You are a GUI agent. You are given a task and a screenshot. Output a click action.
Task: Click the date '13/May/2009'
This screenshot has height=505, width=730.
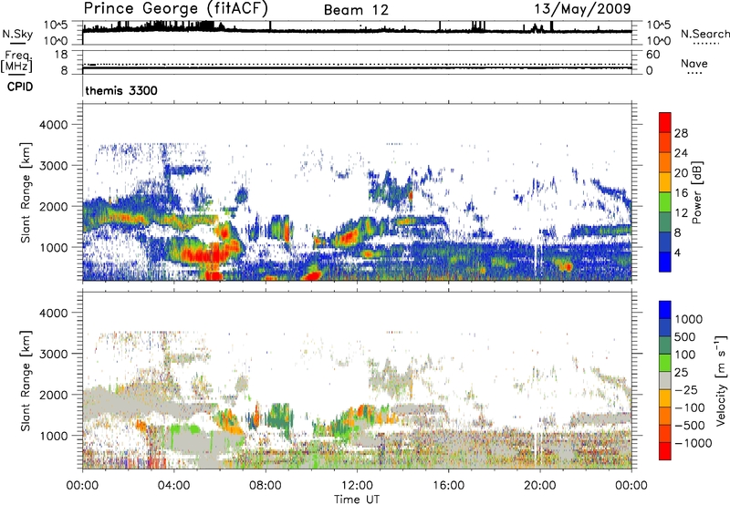583,9
